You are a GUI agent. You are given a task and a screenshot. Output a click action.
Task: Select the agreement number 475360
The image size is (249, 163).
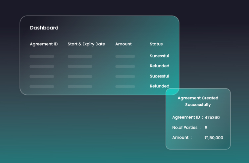(x=212, y=118)
